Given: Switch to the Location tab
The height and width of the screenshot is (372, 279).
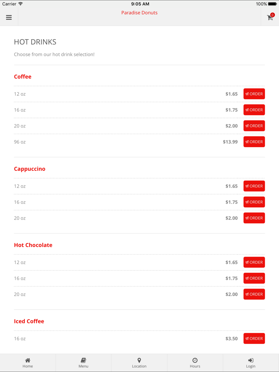Looking at the screenshot, I should tap(139, 363).
